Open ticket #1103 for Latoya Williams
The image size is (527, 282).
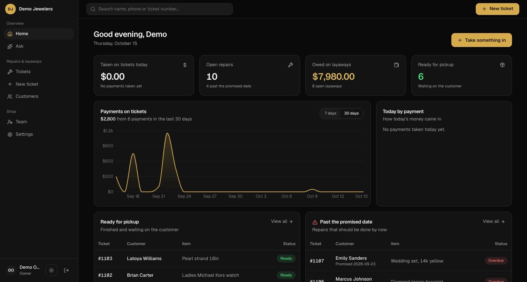pos(197,259)
